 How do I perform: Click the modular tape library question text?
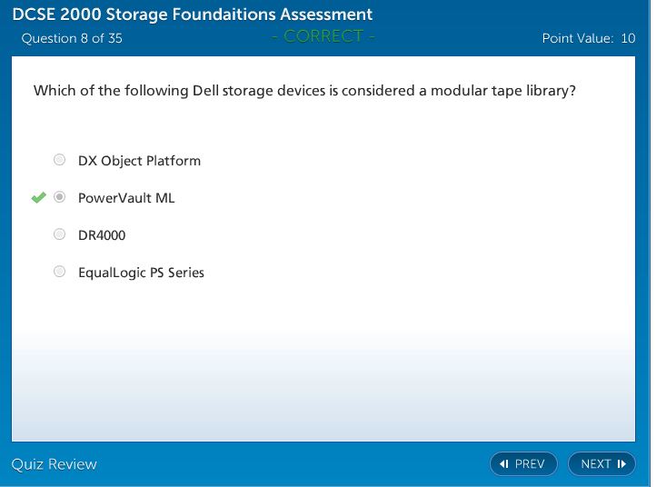pos(304,91)
